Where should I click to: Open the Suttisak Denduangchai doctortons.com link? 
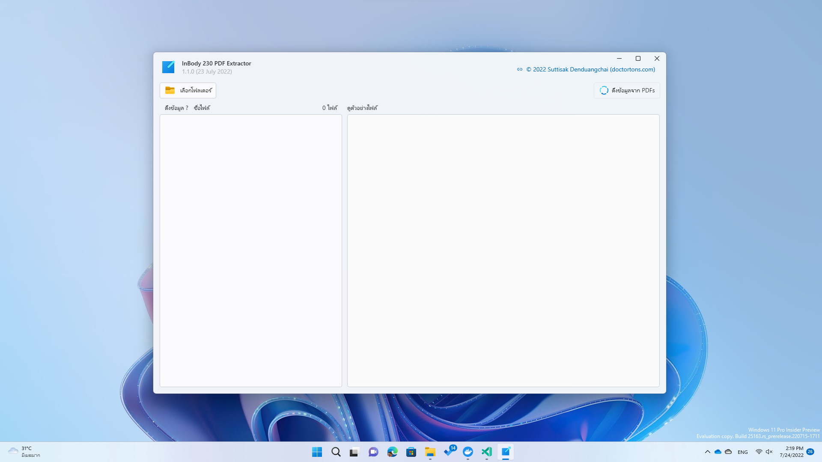coord(590,69)
